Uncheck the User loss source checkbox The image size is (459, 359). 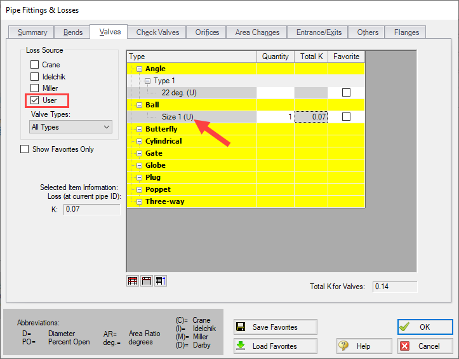[x=35, y=100]
